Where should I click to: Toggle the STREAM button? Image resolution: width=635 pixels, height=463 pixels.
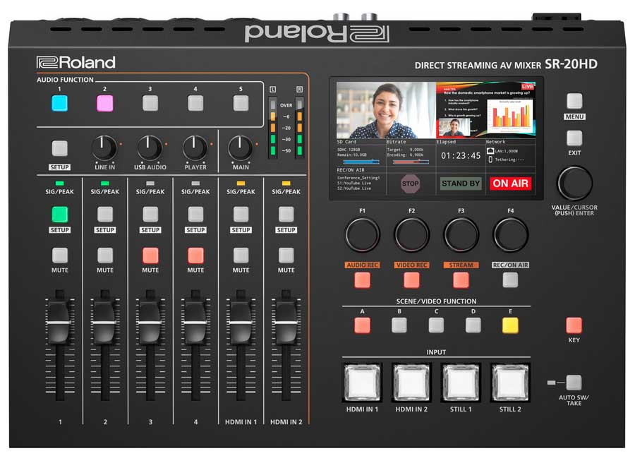pyautogui.click(x=461, y=280)
